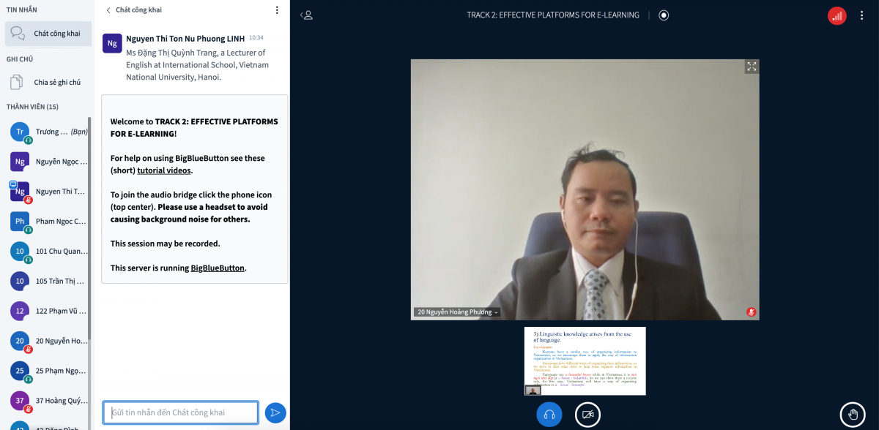The width and height of the screenshot is (879, 430).
Task: Open public chat options menu
Action: click(276, 10)
